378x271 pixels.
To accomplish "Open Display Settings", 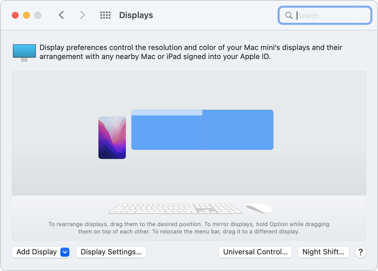I will point(111,252).
